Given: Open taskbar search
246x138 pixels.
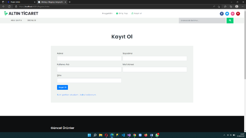Looking at the screenshot, I should tap(95, 135).
